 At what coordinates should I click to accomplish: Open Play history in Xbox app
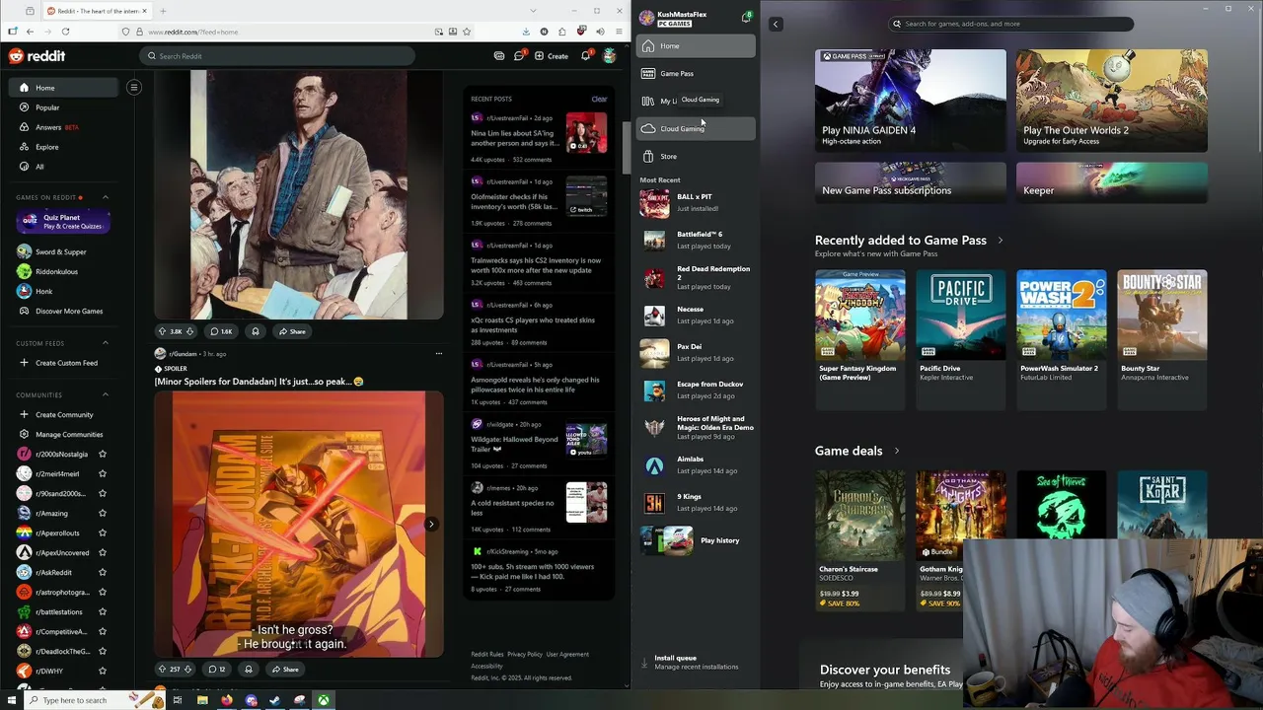coord(696,540)
